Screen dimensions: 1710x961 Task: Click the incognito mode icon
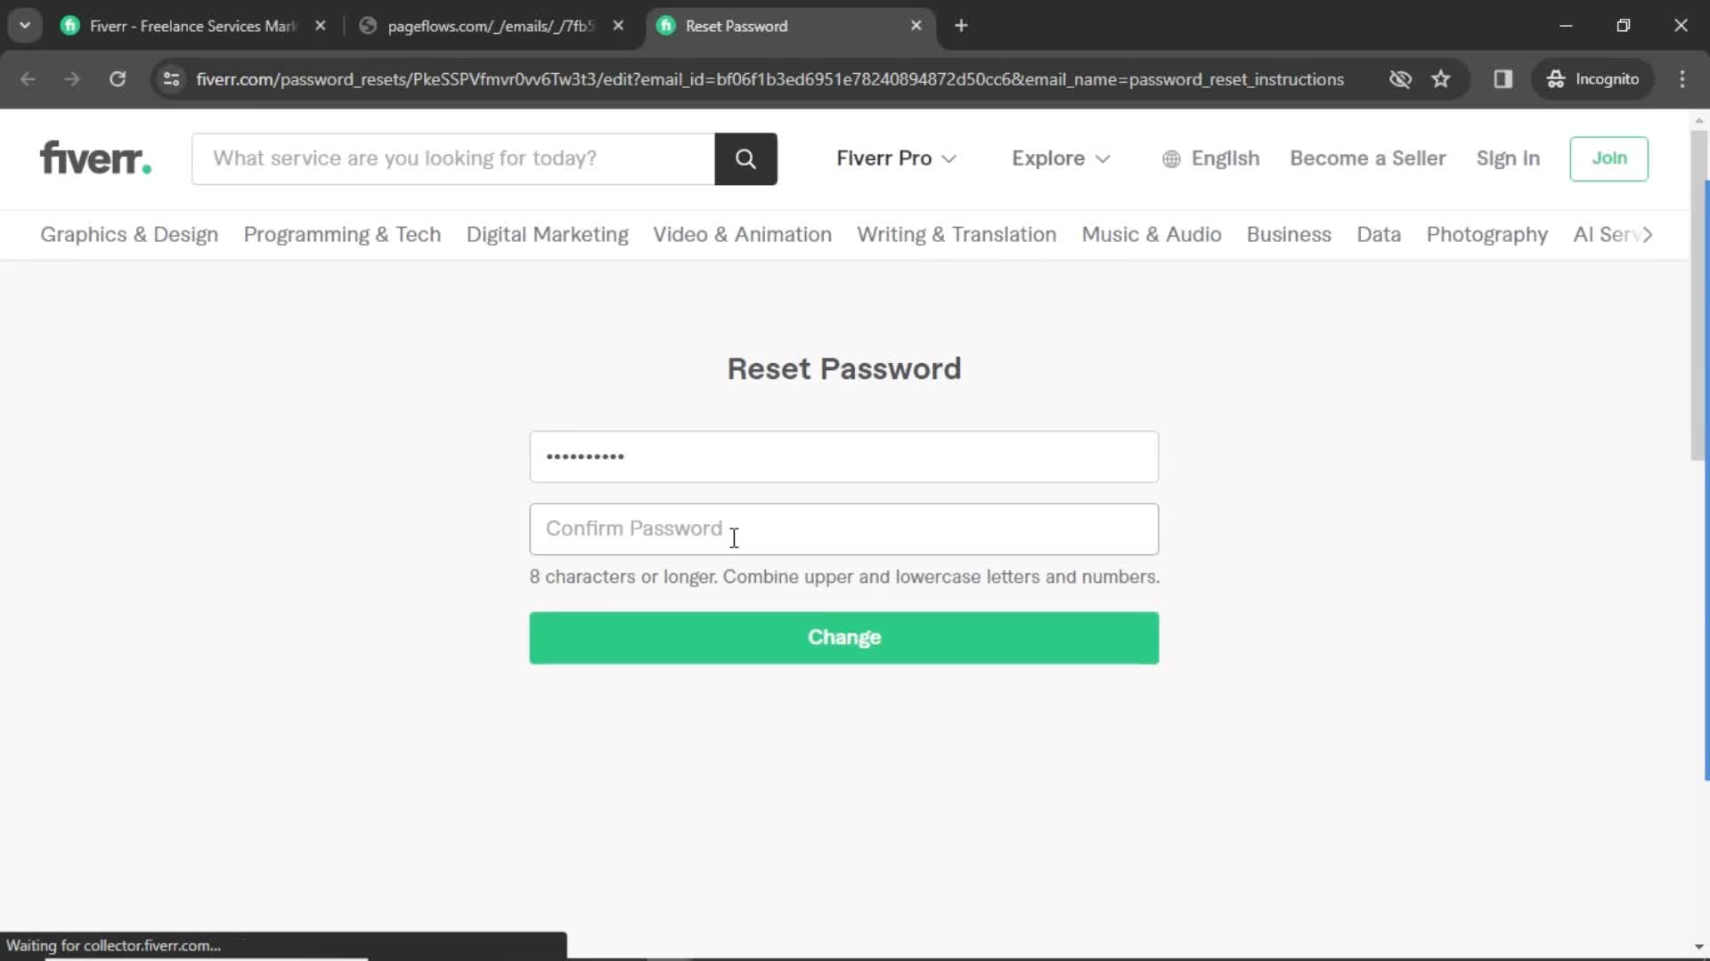(x=1555, y=78)
